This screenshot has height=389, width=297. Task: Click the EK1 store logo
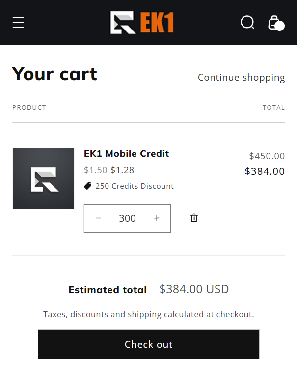[142, 23]
